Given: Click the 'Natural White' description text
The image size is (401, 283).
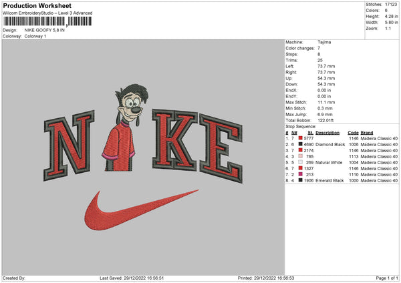Looking at the screenshot, I should coord(329,162).
